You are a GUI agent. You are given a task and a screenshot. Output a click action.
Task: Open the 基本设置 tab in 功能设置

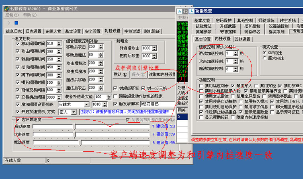click(203, 39)
